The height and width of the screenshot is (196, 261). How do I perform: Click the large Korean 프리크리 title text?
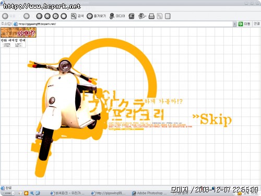pos(138,114)
